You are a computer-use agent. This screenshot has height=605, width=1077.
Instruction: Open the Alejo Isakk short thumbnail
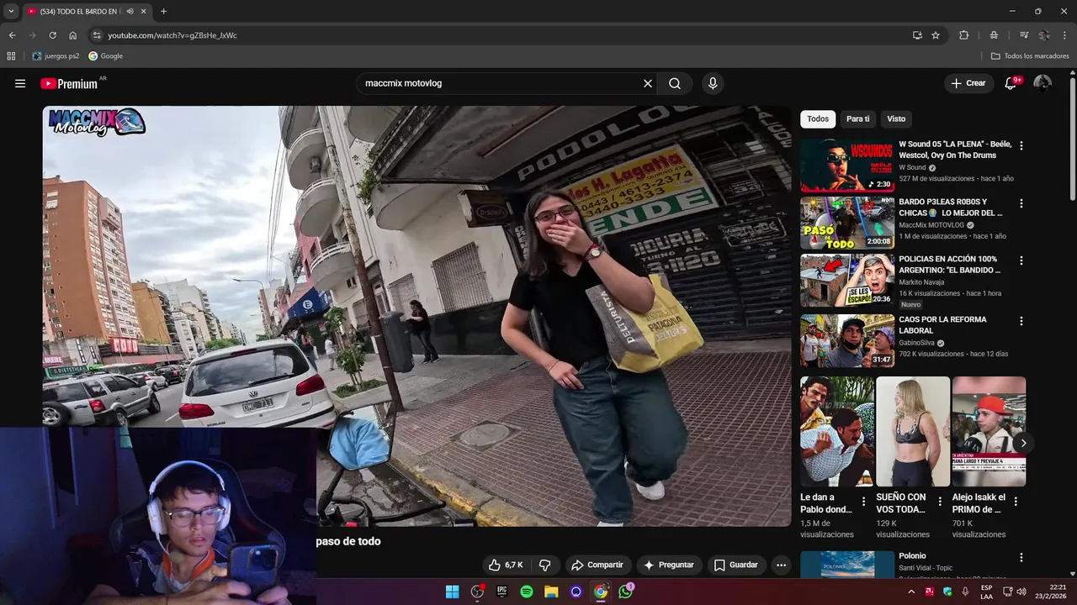(989, 431)
